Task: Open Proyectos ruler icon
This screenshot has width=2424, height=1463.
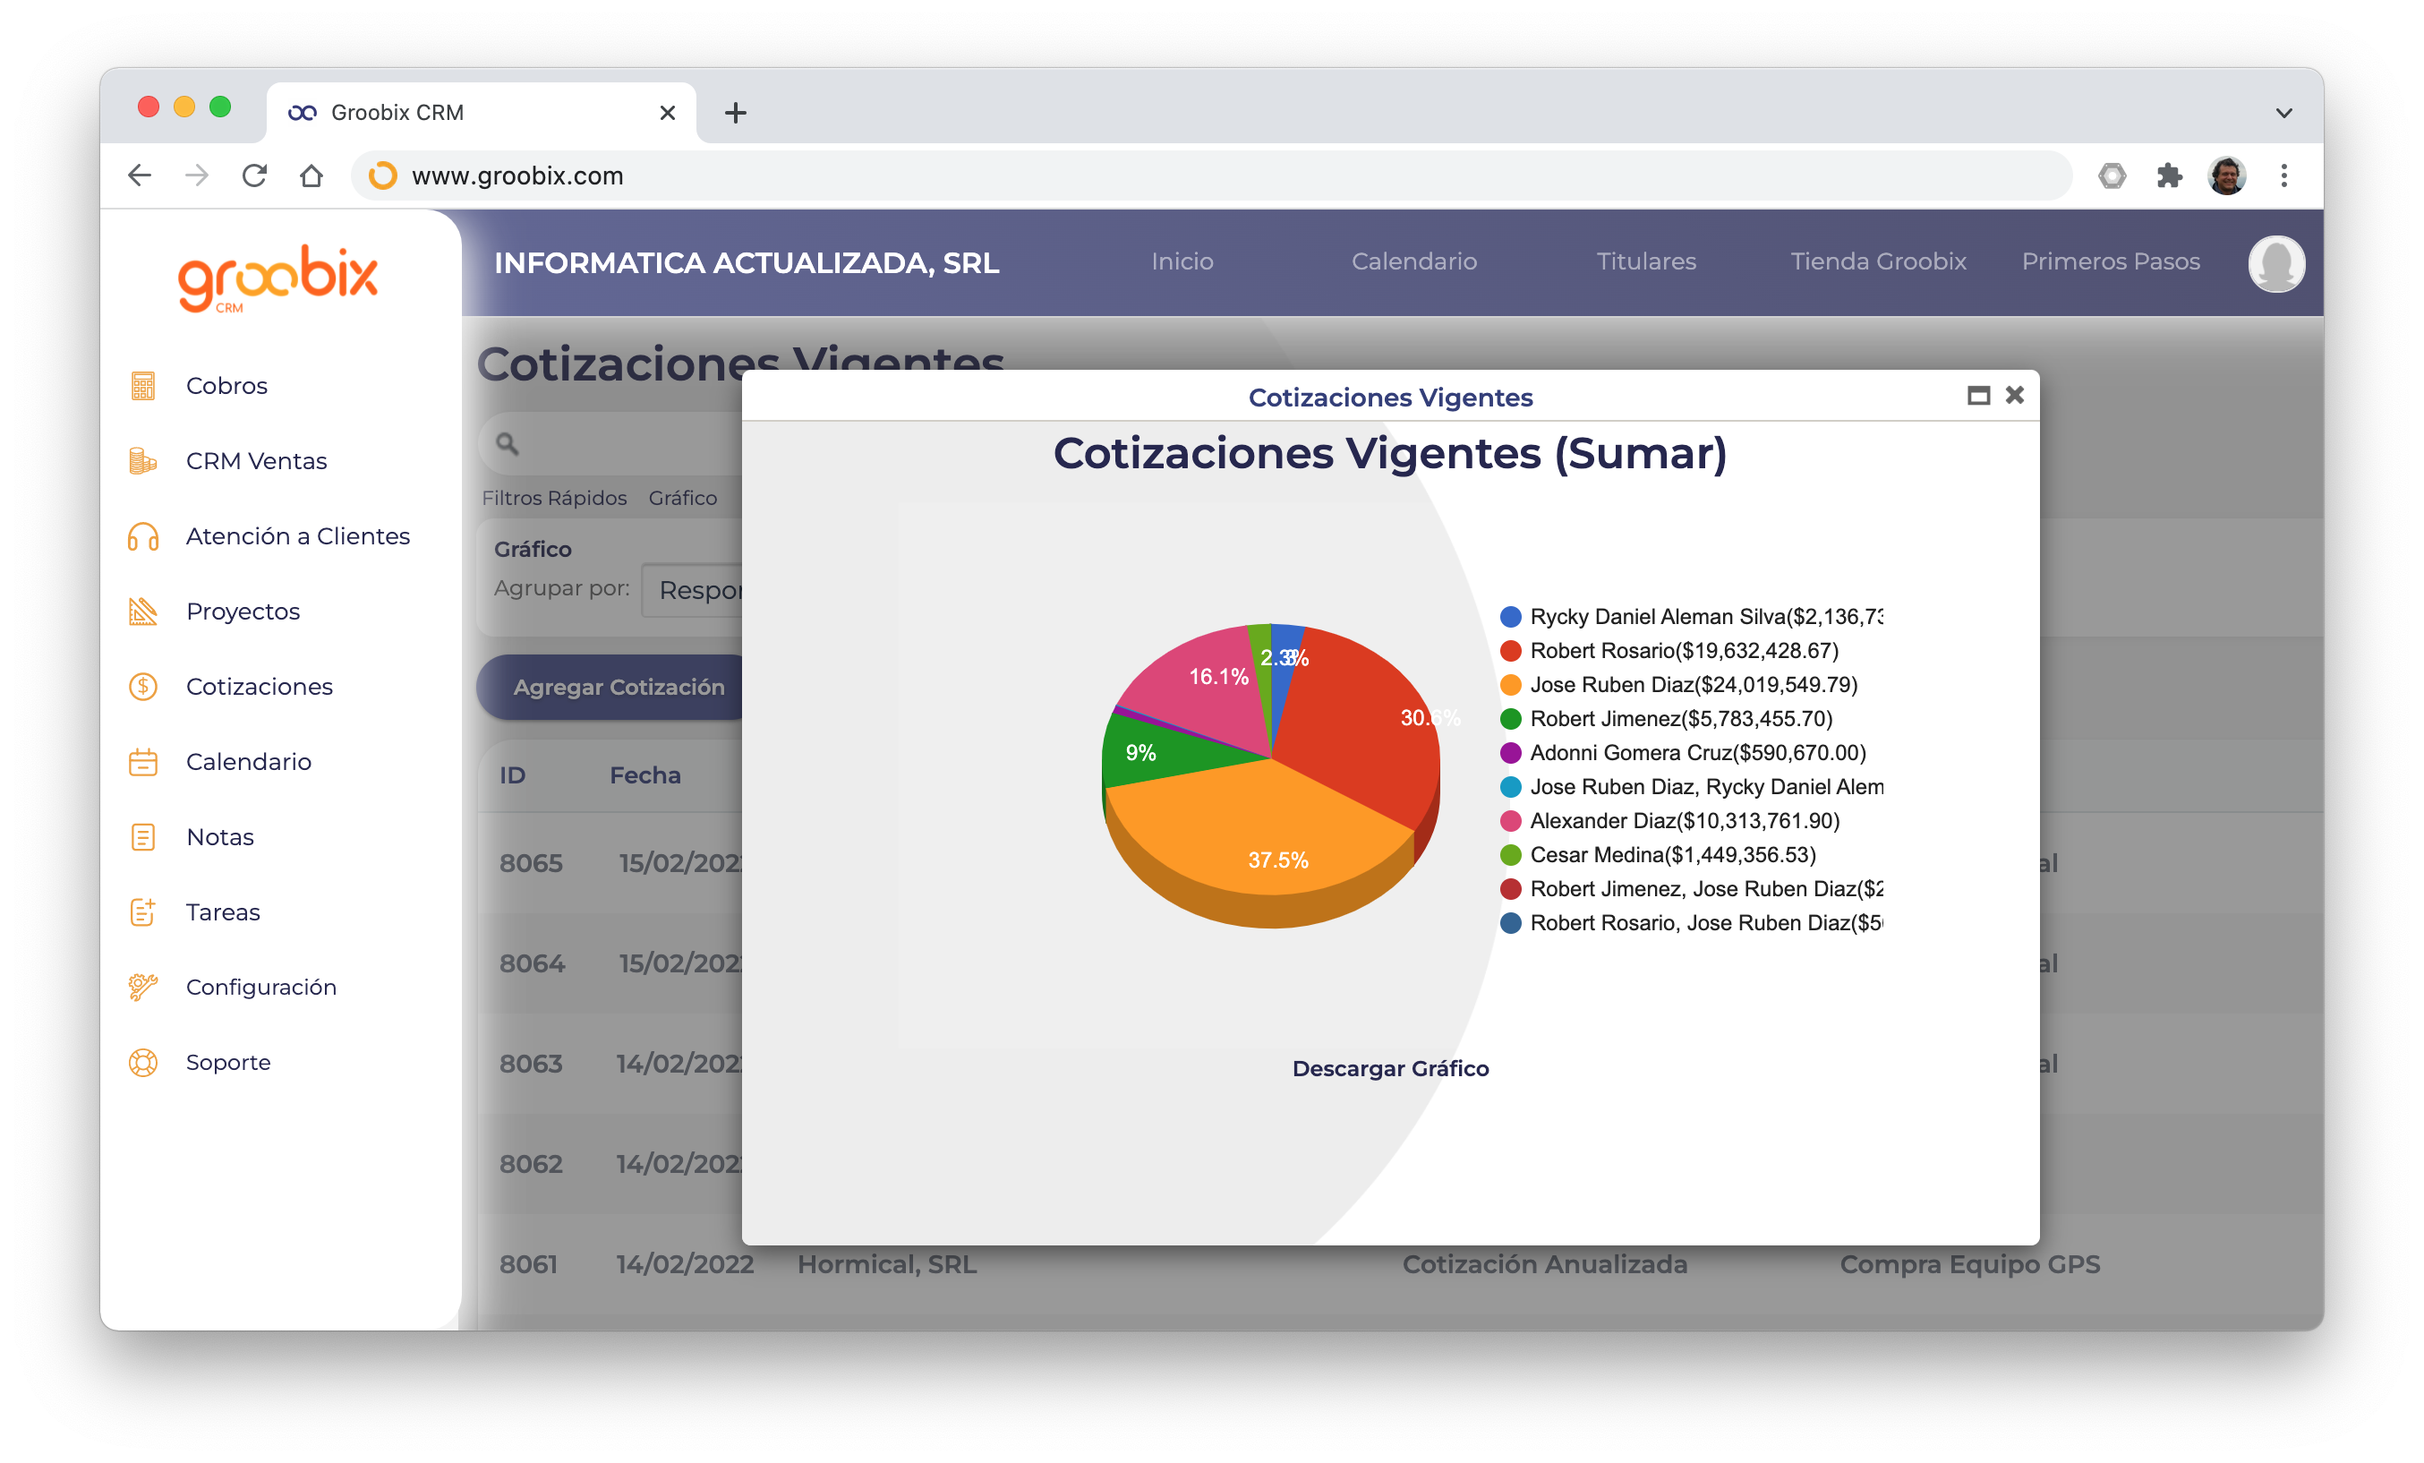Action: coord(143,611)
